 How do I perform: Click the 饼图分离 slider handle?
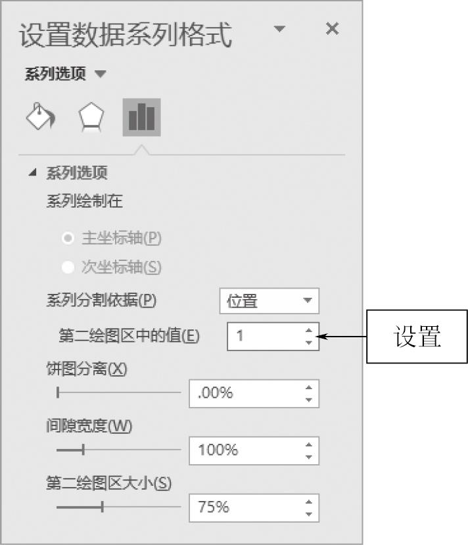[x=58, y=393]
